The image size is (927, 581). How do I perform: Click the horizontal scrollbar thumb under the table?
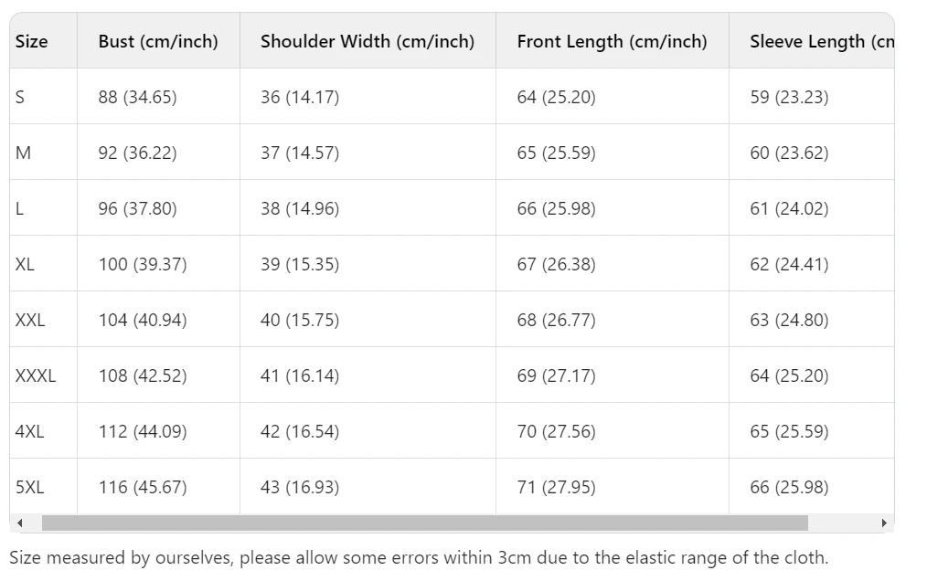tap(424, 523)
